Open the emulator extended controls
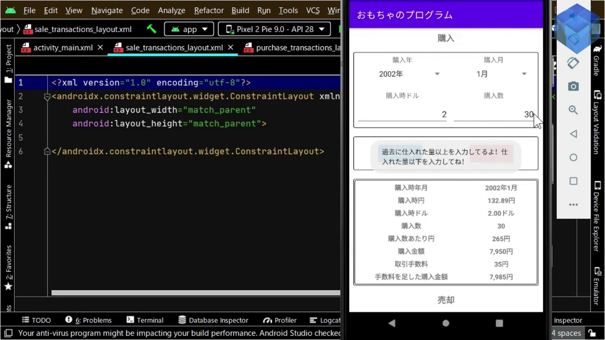This screenshot has width=605, height=340. [573, 204]
